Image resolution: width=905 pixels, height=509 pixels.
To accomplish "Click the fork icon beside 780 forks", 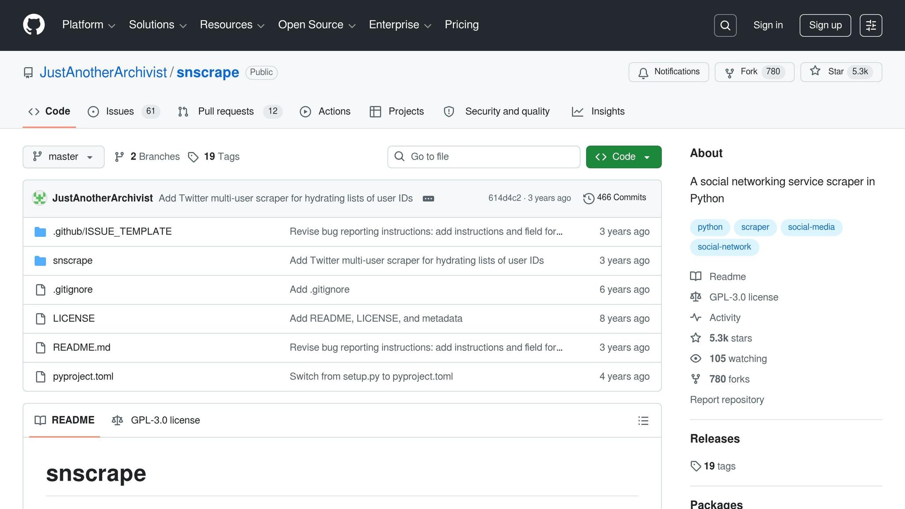I will click(696, 379).
